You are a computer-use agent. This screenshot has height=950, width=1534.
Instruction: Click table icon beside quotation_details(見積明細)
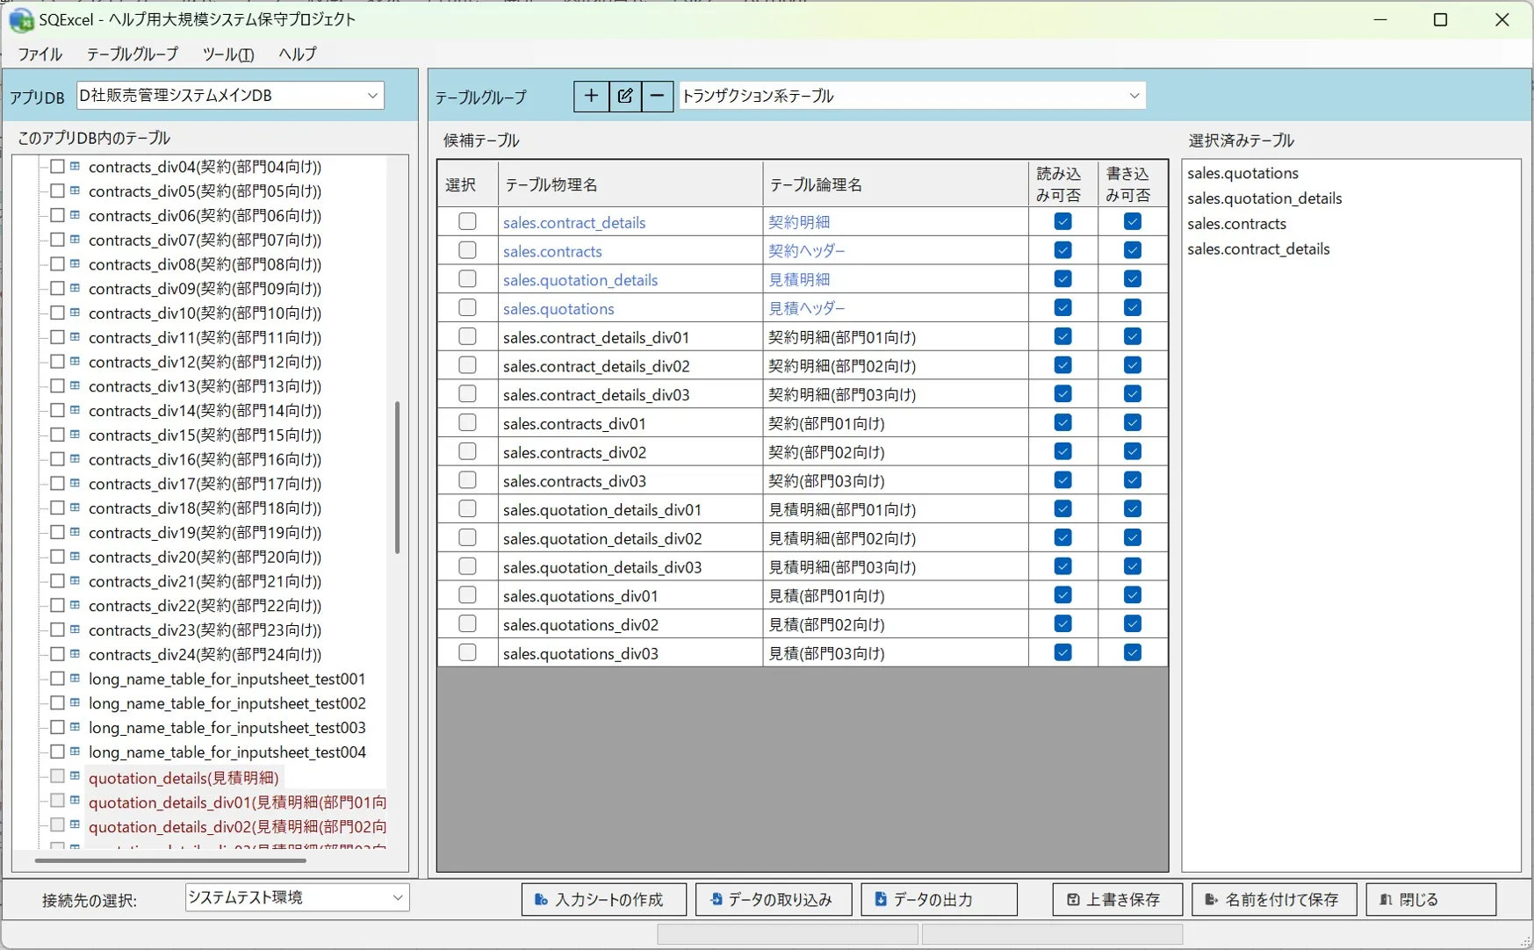coord(76,776)
